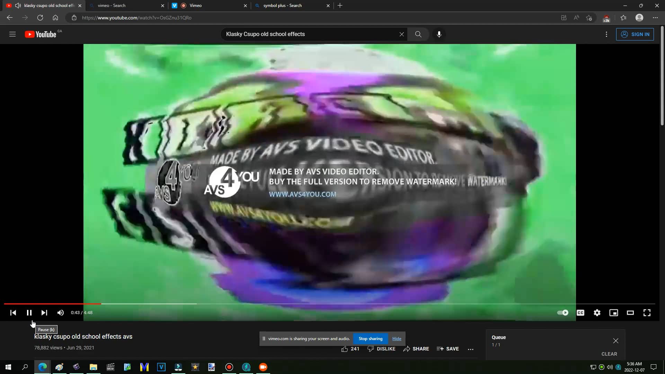Open the hamburger guide menu
This screenshot has width=665, height=374.
pyautogui.click(x=12, y=34)
